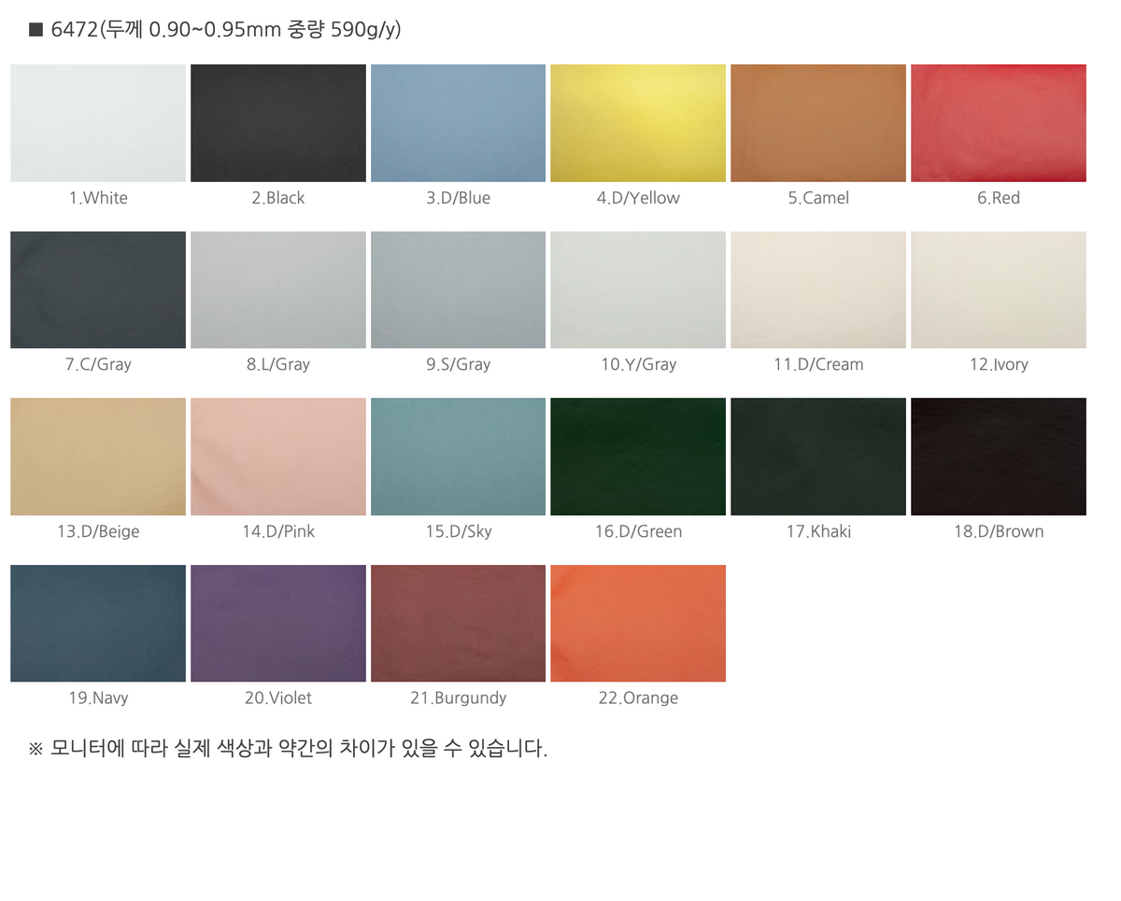Select the 18.D/Brown swatch
1121x901 pixels.
999,457
